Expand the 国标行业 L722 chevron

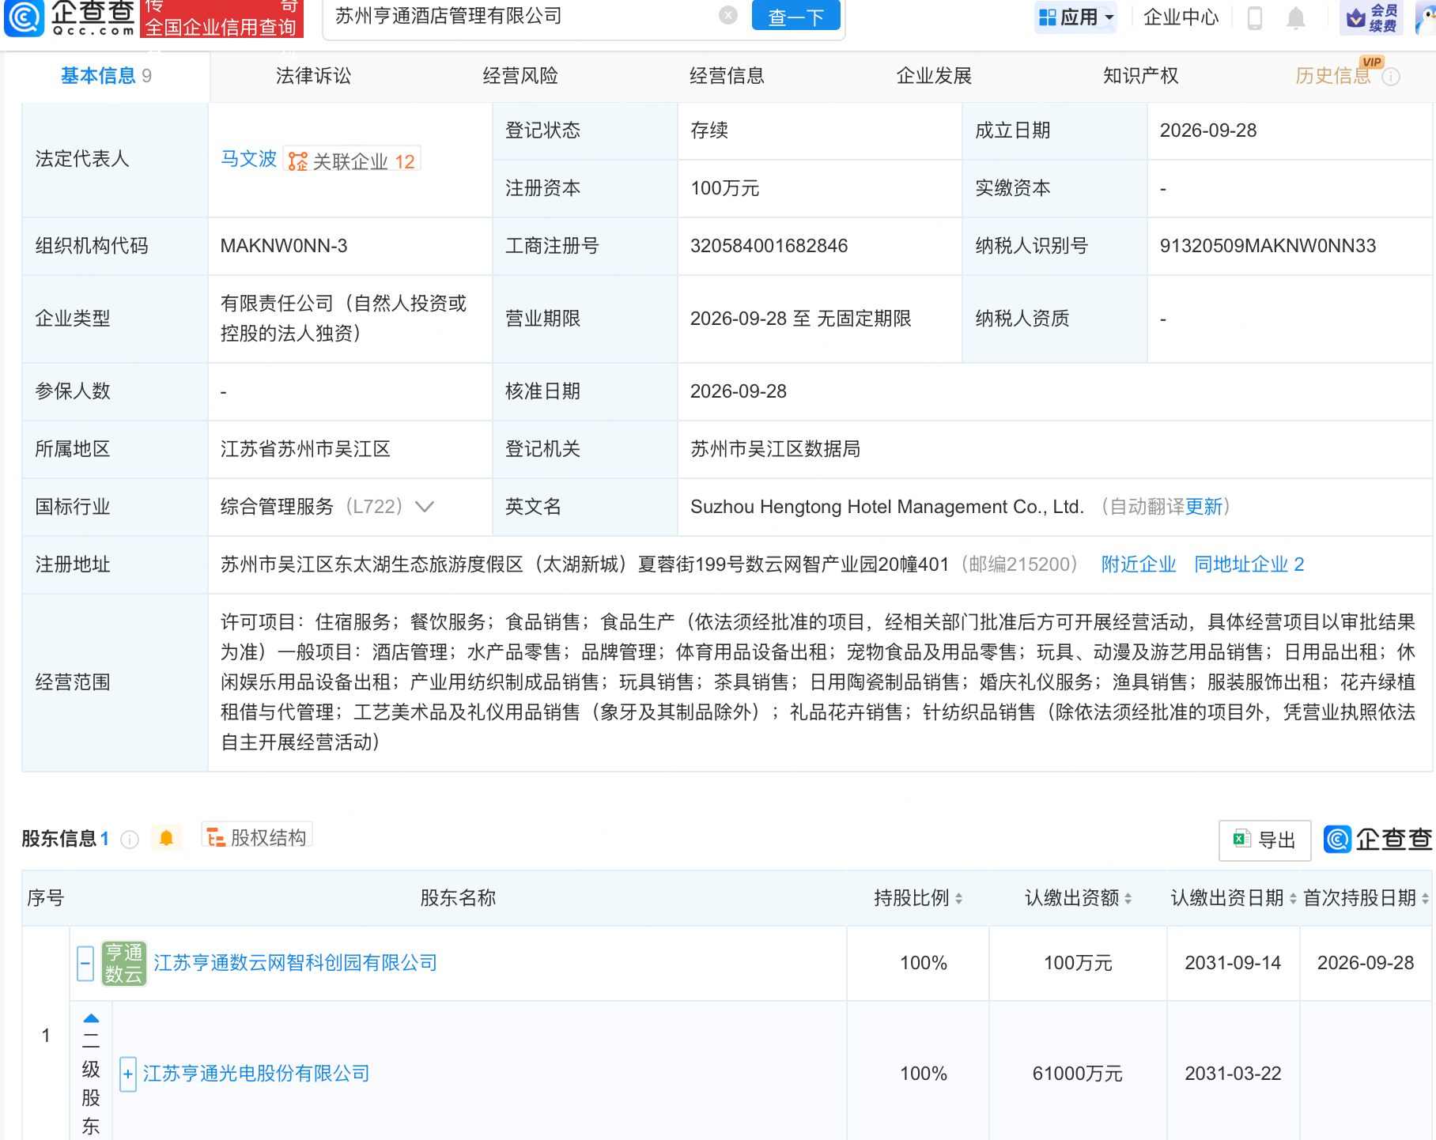tap(425, 507)
